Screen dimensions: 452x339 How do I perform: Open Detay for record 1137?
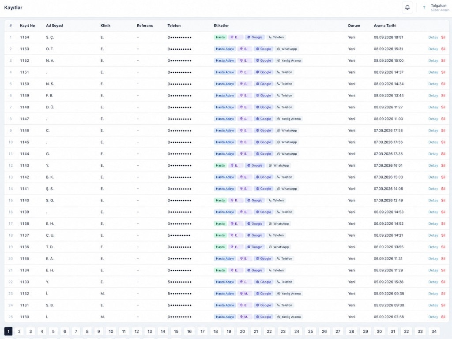433,235
